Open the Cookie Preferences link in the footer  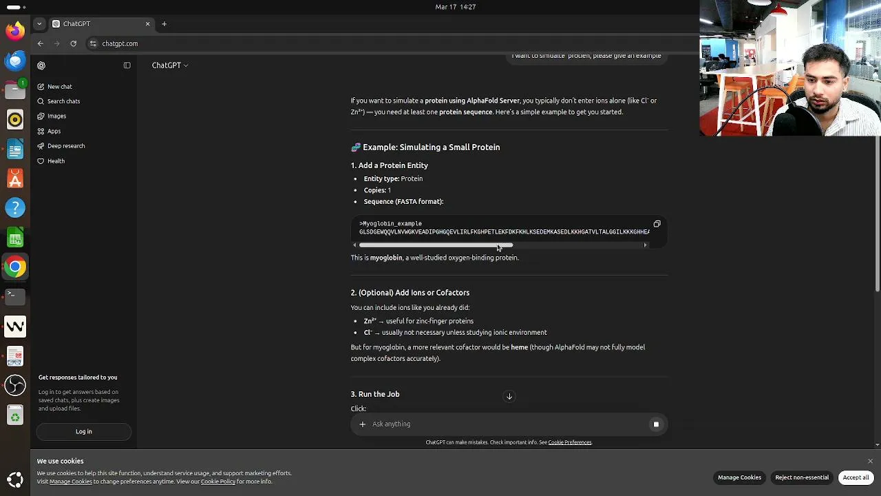pyautogui.click(x=570, y=442)
